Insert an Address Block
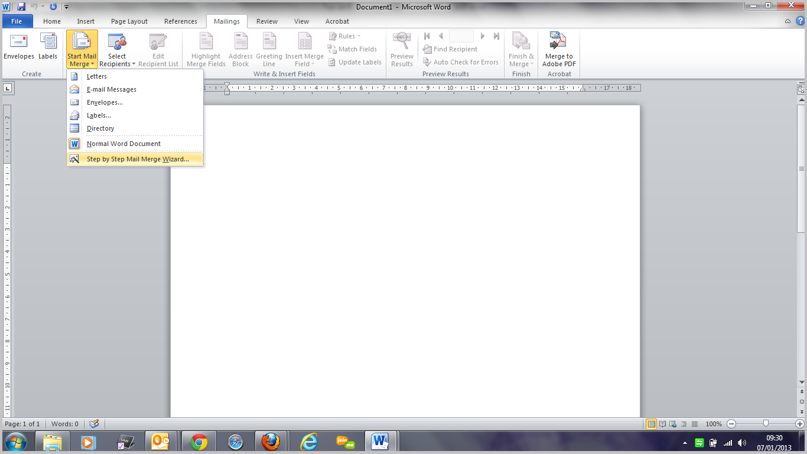The width and height of the screenshot is (807, 454). coord(240,49)
